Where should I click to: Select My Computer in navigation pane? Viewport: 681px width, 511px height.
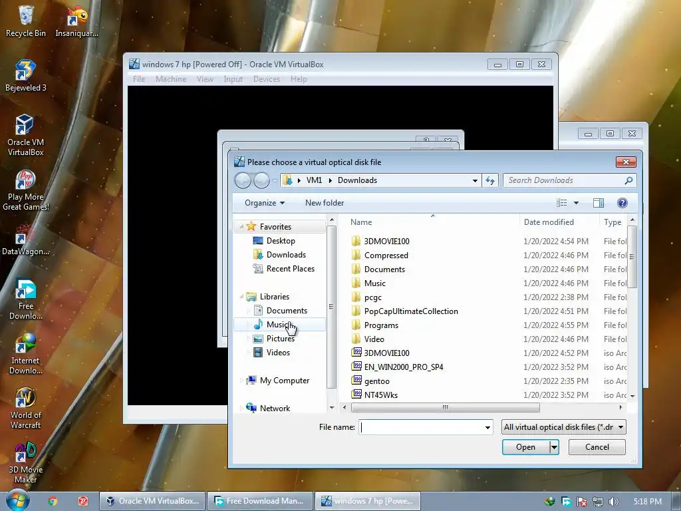[x=285, y=381]
